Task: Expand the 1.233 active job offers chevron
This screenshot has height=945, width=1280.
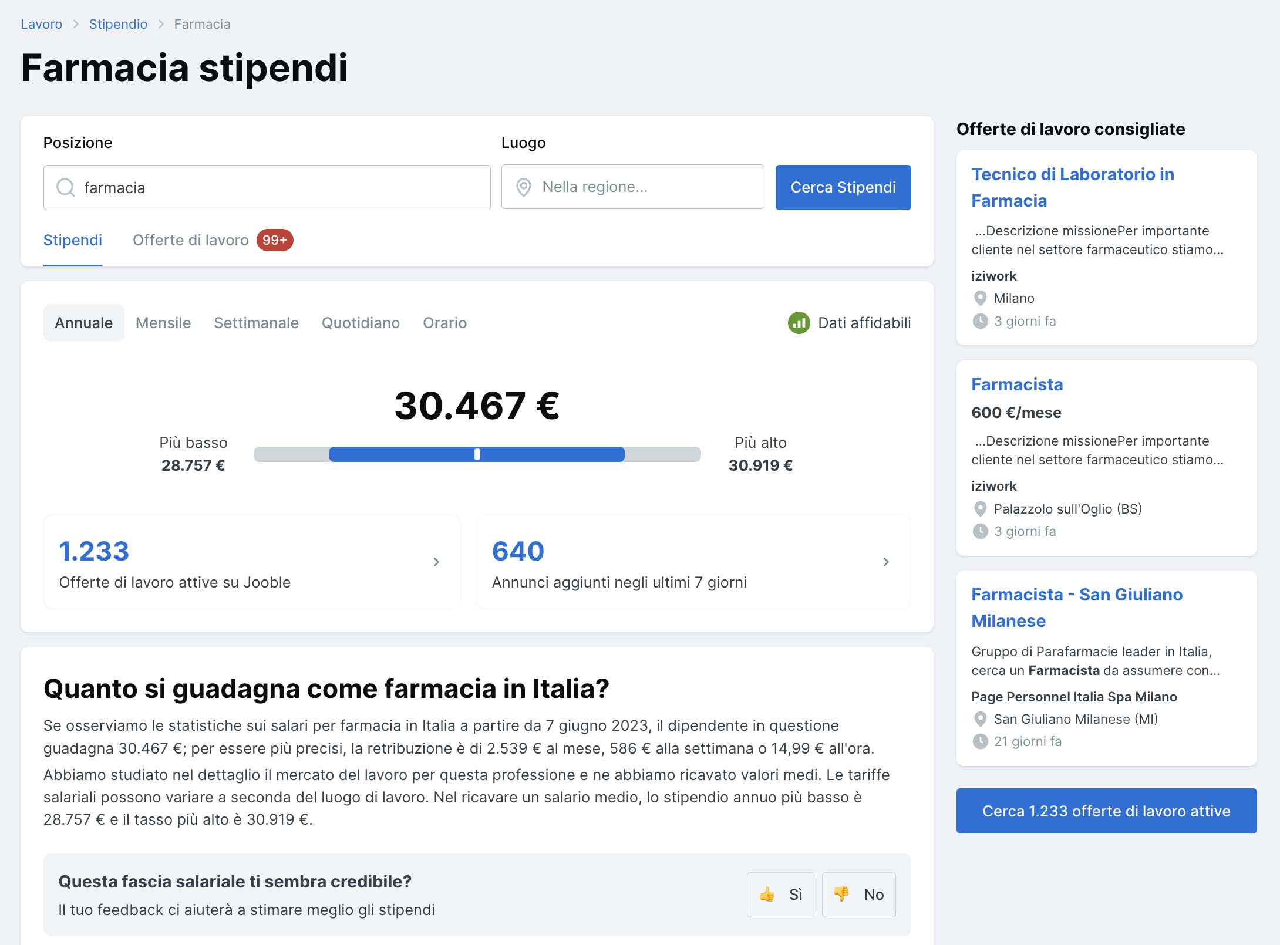Action: click(436, 562)
